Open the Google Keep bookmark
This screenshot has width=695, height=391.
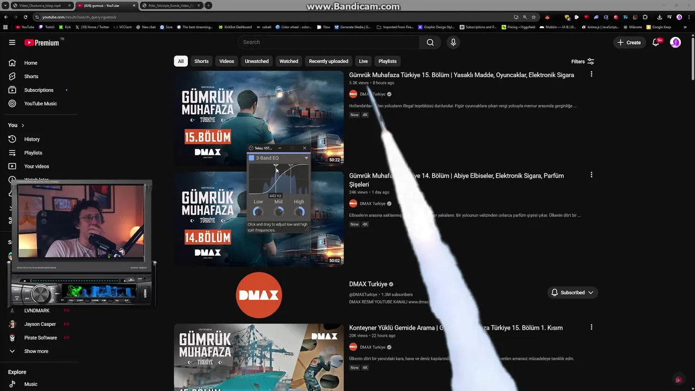tap(659, 27)
